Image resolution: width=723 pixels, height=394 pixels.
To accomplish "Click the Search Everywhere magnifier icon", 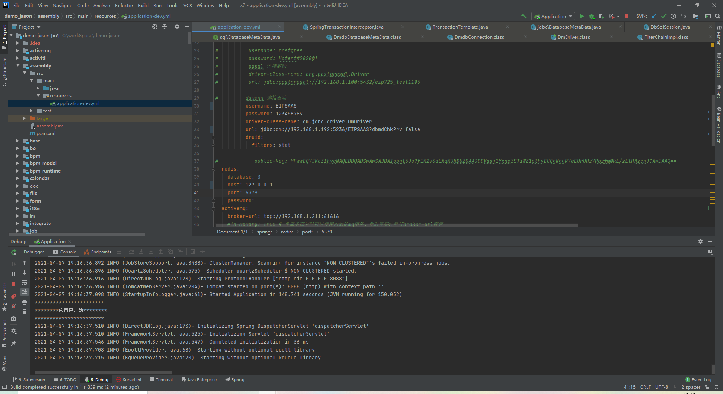I will point(718,16).
